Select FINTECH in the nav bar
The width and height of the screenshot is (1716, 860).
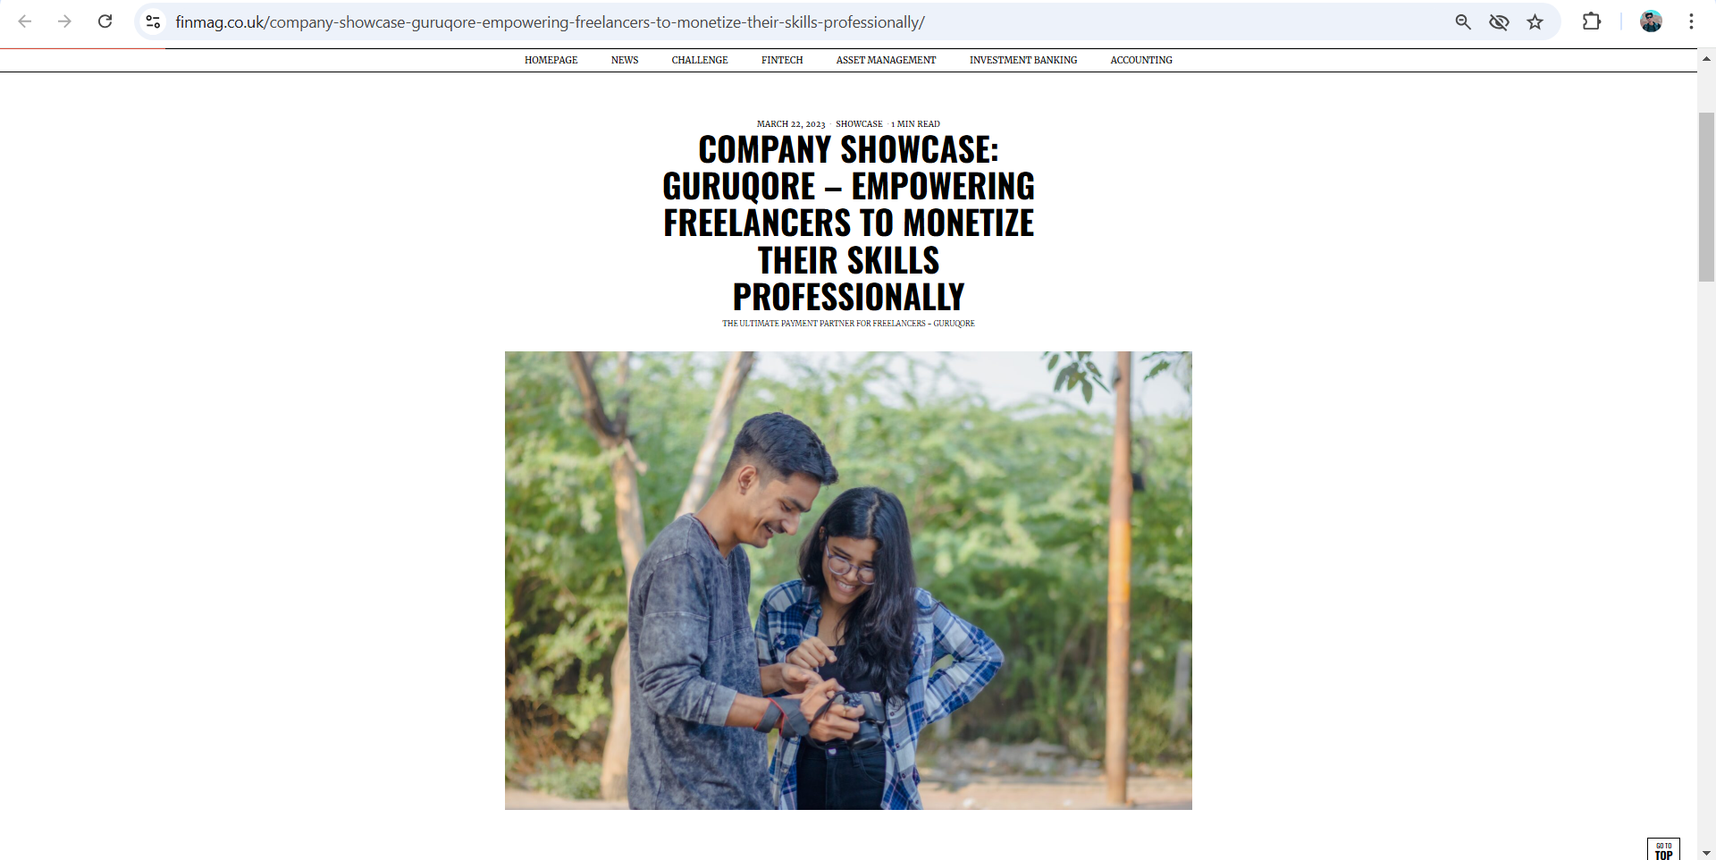(782, 60)
